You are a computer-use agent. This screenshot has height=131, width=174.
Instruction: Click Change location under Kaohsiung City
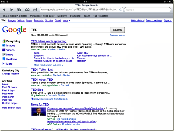tap(11, 74)
